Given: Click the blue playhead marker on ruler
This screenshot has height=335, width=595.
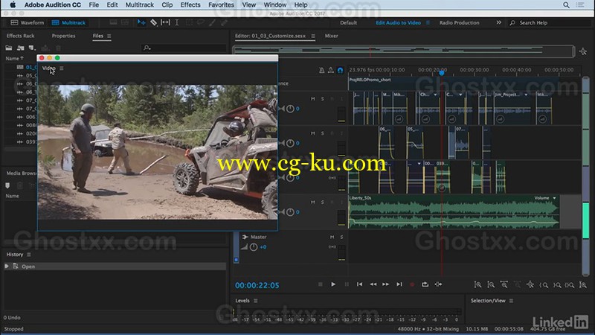Looking at the screenshot, I should click(442, 72).
